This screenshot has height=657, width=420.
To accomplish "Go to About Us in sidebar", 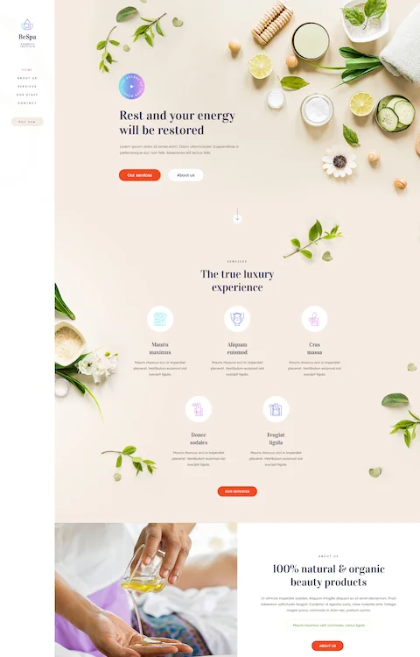I will pos(27,78).
